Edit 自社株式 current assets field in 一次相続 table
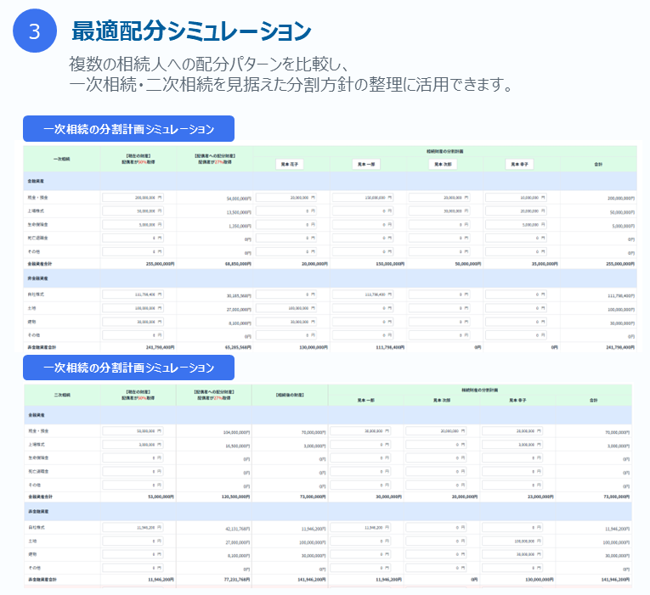 click(x=133, y=295)
